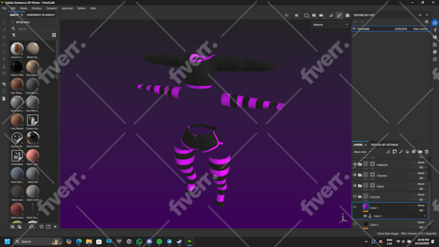Open opacity dropdown for Color 1 layer
This screenshot has width=439, height=247.
click(422, 210)
